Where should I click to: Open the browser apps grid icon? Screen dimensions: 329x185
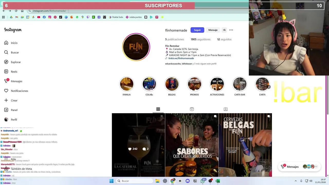coord(3,17)
